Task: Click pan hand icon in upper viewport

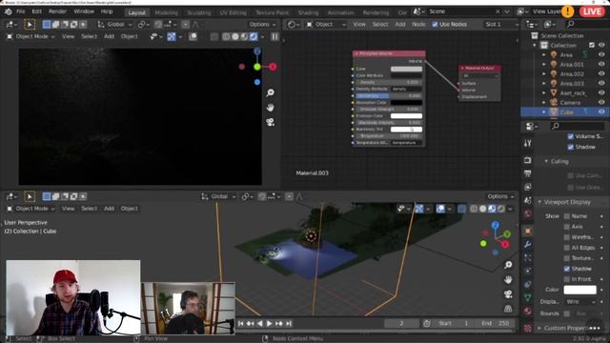Action: click(271, 108)
